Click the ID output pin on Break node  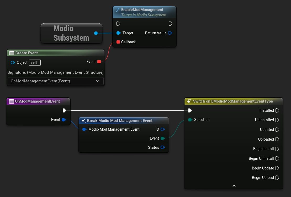pos(163,129)
